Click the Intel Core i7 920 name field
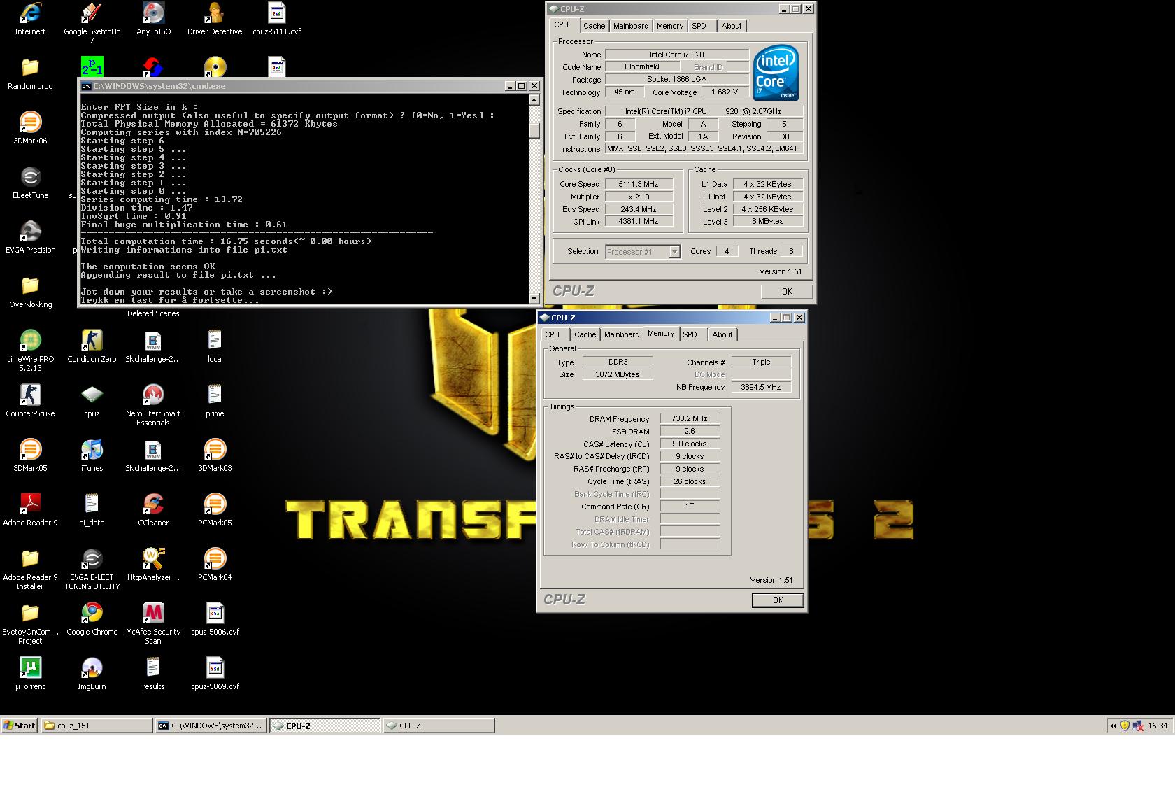Screen dimensions: 1175x806 pos(677,55)
